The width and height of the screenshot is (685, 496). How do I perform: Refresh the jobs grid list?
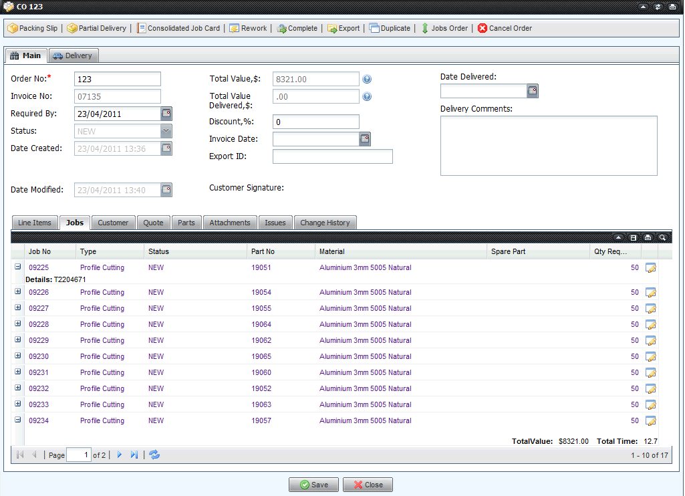click(x=154, y=455)
